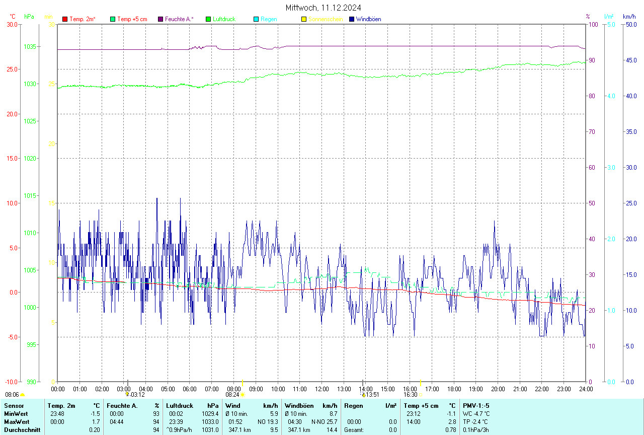
Task: Click the cyan Regen legend swatch
Action: [256, 19]
